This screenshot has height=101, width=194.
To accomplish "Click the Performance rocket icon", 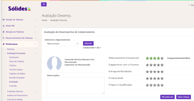I will [x=4, y=44].
